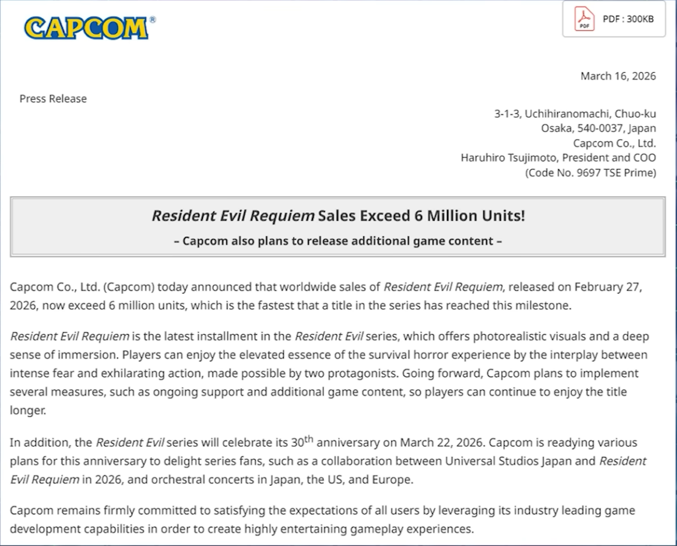Select the address line 3-1-3, Uchihiranomachi, Chuo-ku
This screenshot has height=546, width=677.
pos(575,114)
